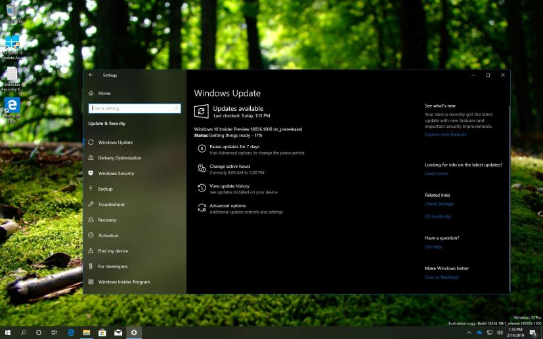Click Give us feedback link
Screen dimensions: 543x339
click(x=441, y=277)
